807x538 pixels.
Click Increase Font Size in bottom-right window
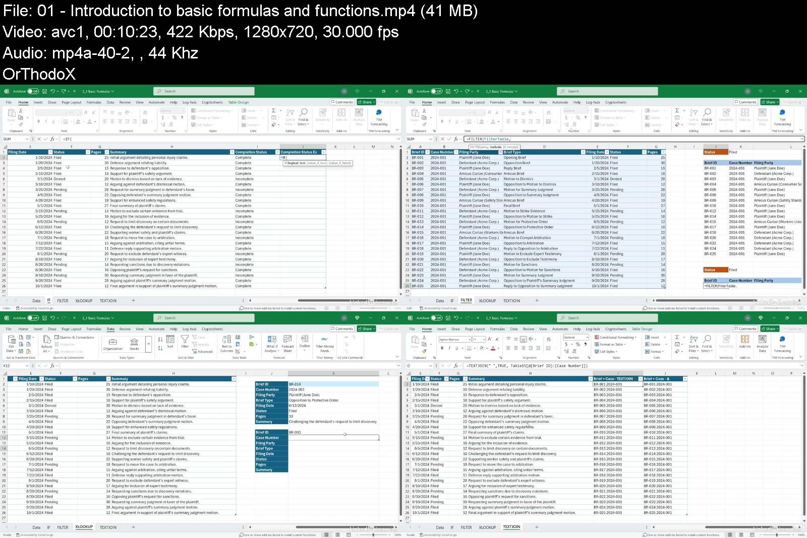[x=490, y=339]
